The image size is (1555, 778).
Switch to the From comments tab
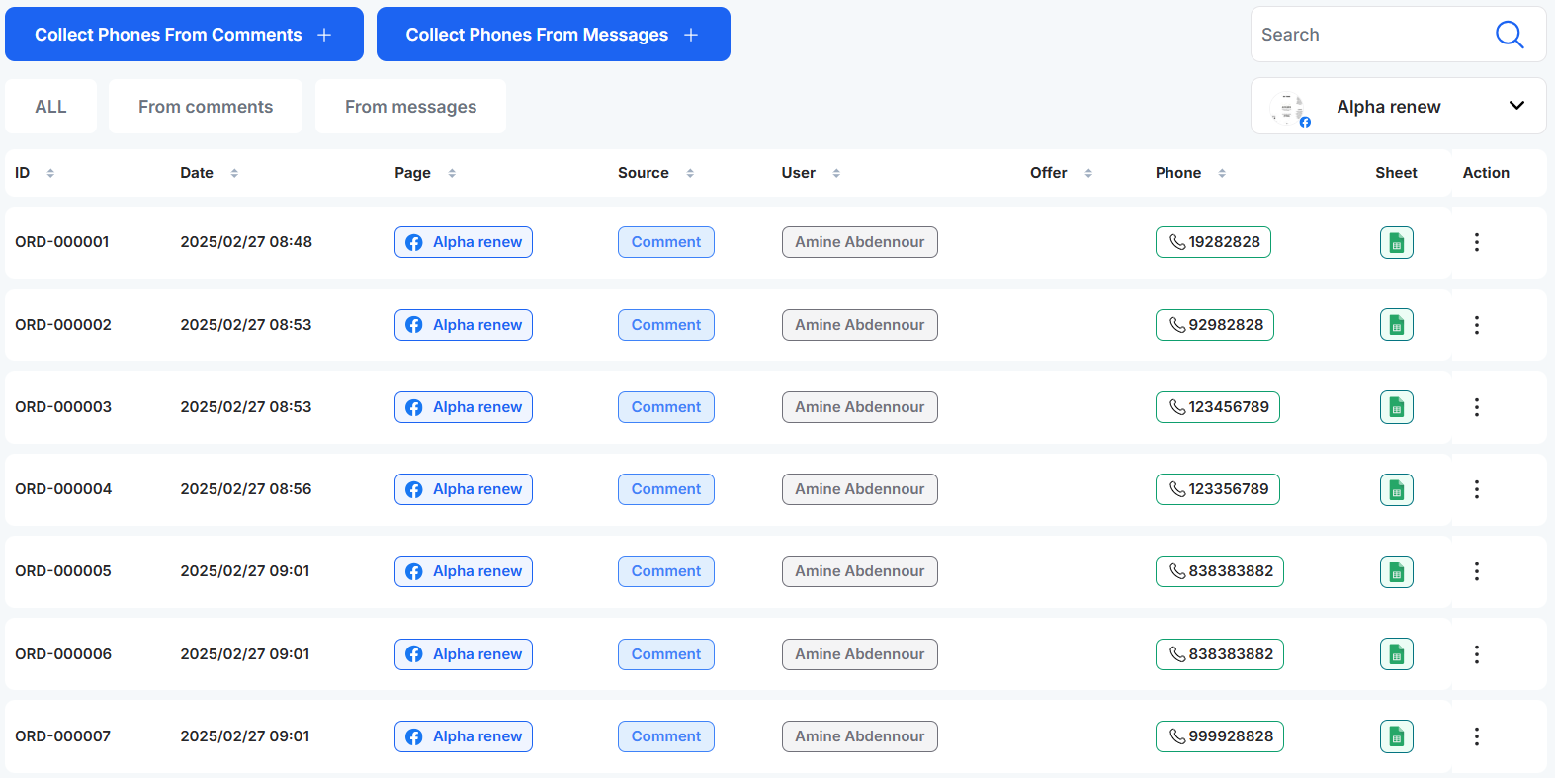tap(206, 107)
